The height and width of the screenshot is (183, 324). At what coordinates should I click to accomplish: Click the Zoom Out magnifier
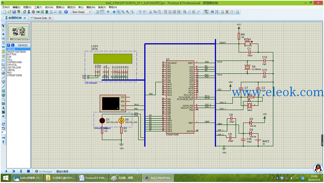[123, 12]
